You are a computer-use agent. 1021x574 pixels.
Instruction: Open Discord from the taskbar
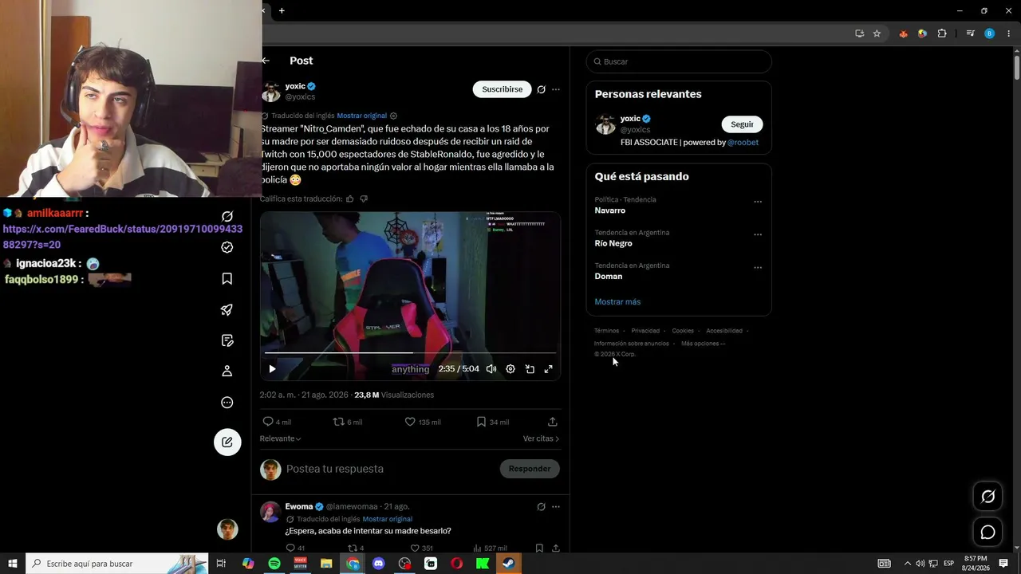(x=379, y=564)
